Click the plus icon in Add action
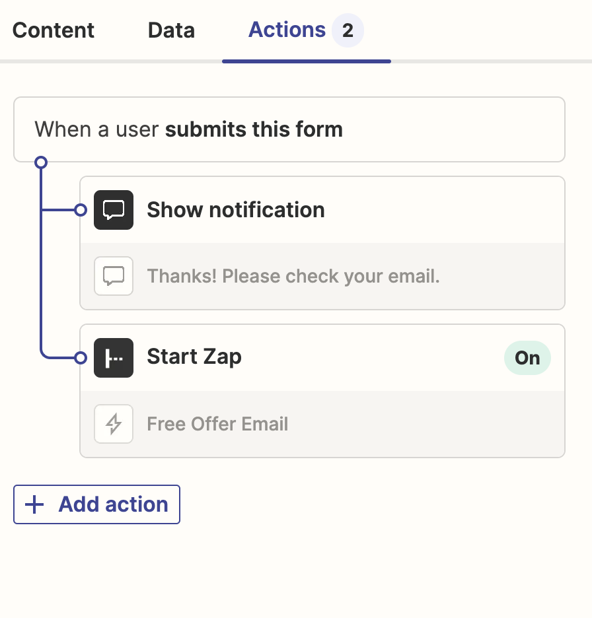This screenshot has height=618, width=592. pyautogui.click(x=34, y=505)
